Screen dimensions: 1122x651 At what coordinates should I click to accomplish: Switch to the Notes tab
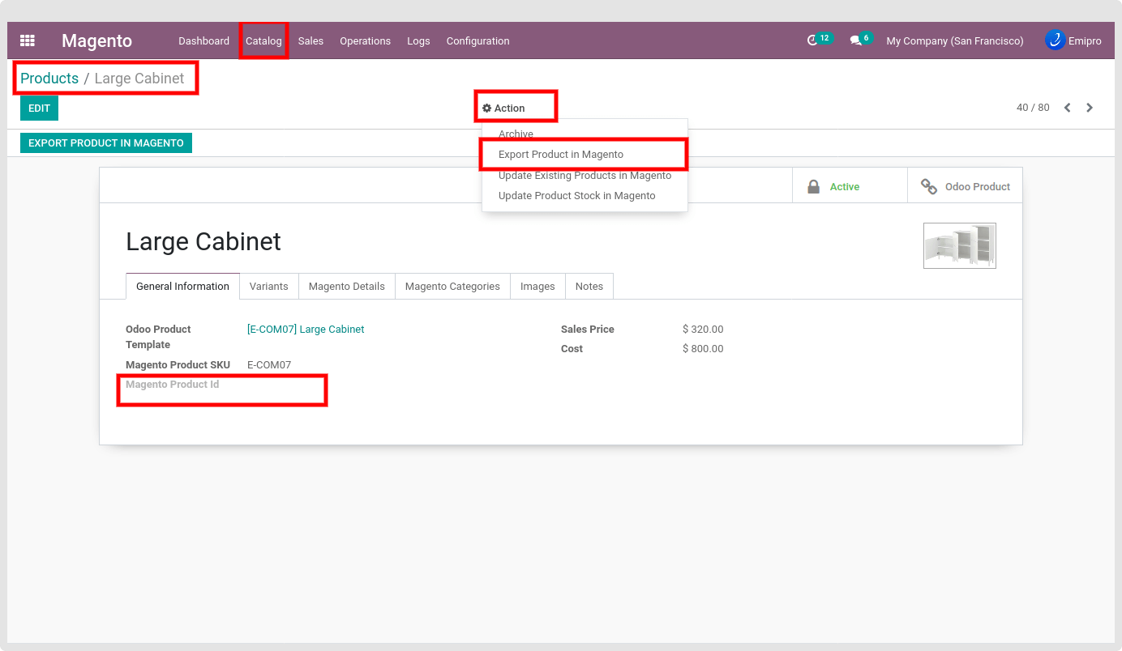point(589,286)
